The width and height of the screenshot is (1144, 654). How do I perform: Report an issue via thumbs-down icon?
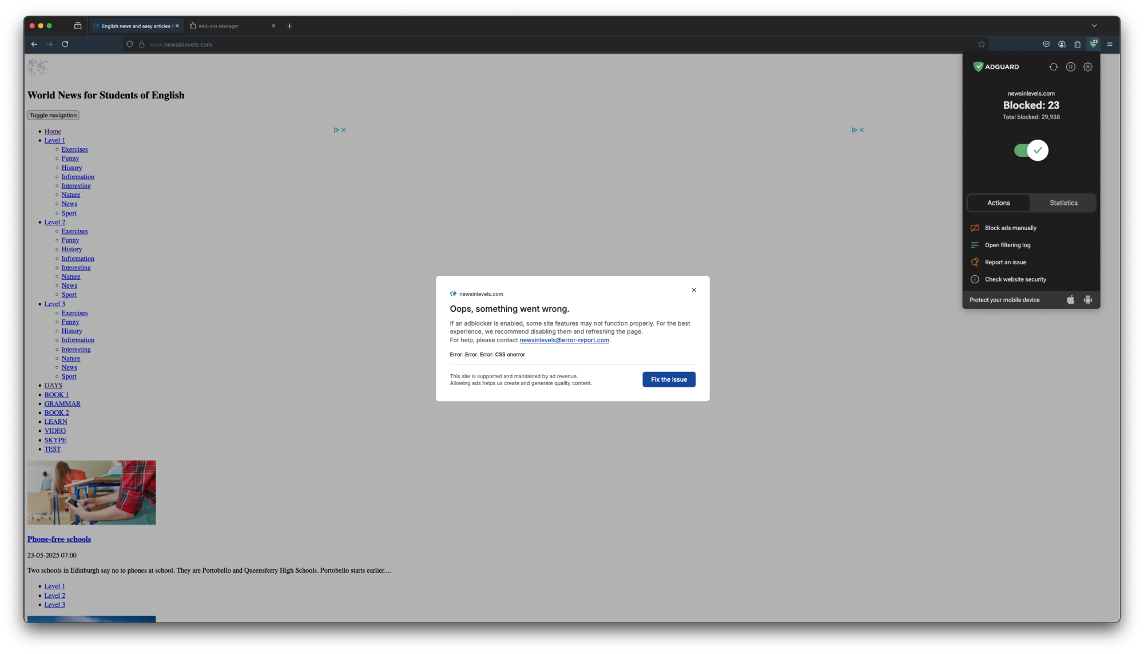click(x=1005, y=262)
